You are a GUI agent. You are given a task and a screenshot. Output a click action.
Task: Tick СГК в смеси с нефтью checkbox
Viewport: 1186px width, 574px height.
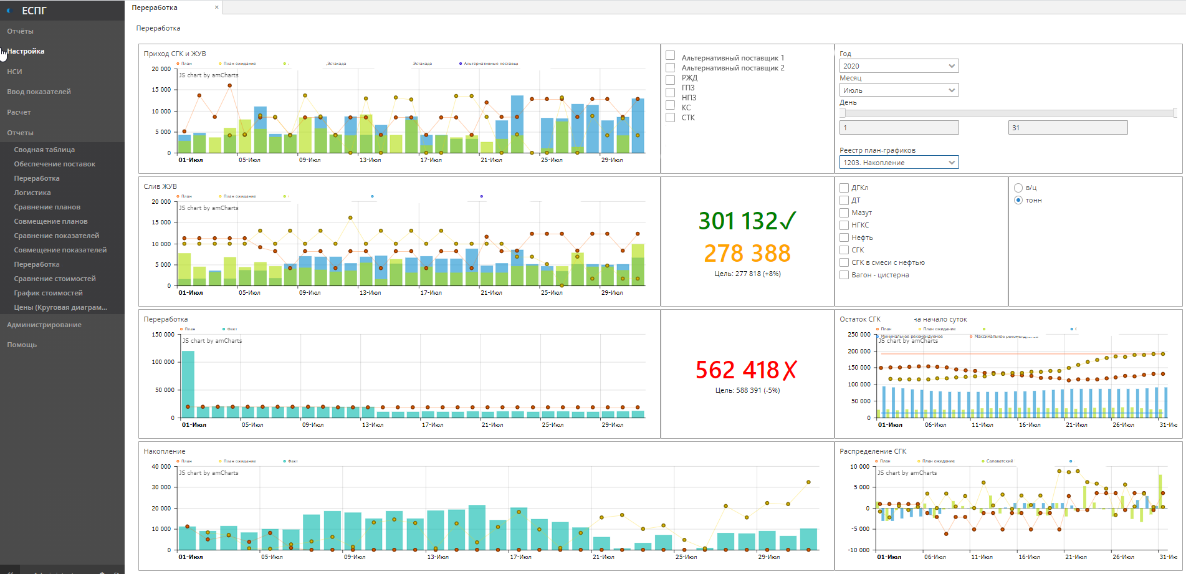[844, 262]
